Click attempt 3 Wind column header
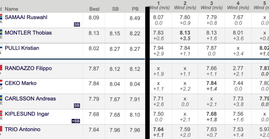 [211, 6]
